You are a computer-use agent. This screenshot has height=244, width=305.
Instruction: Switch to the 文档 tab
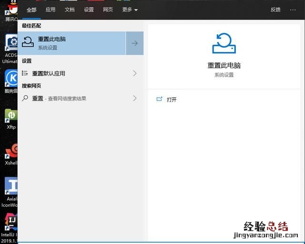click(x=70, y=10)
